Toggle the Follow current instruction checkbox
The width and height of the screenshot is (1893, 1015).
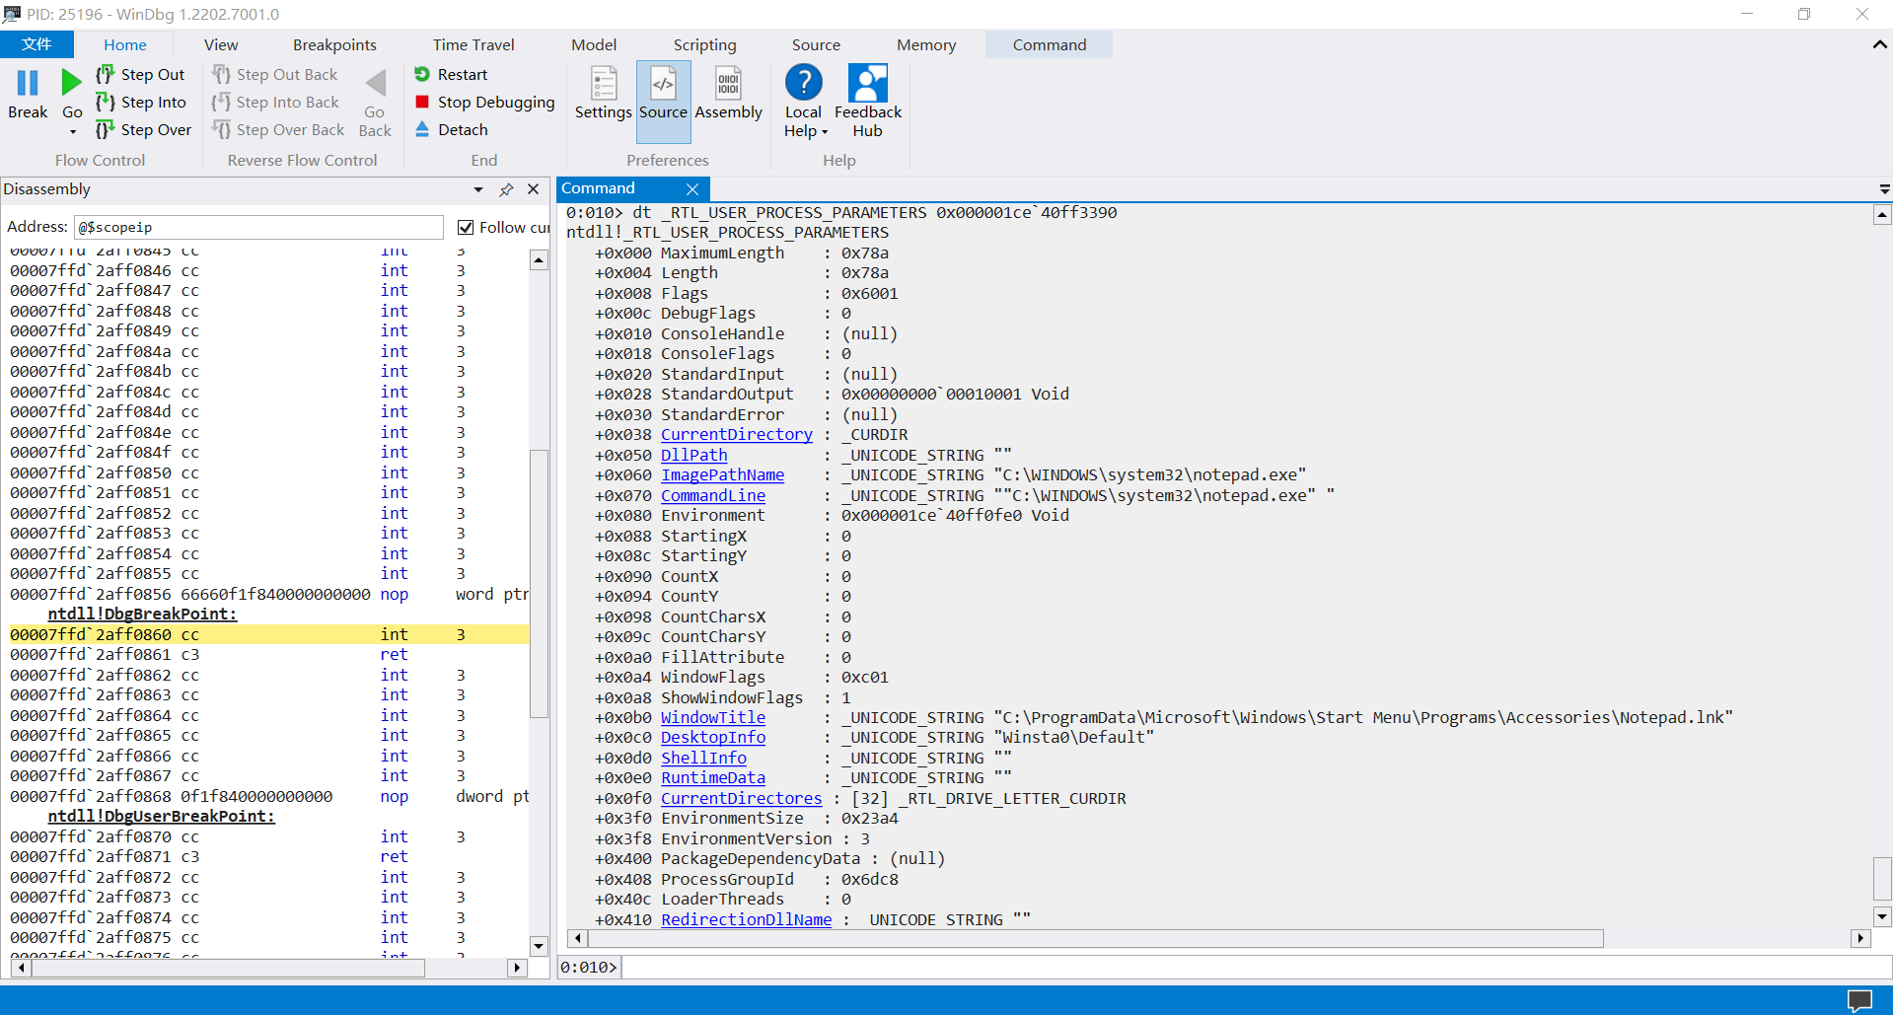click(x=466, y=228)
